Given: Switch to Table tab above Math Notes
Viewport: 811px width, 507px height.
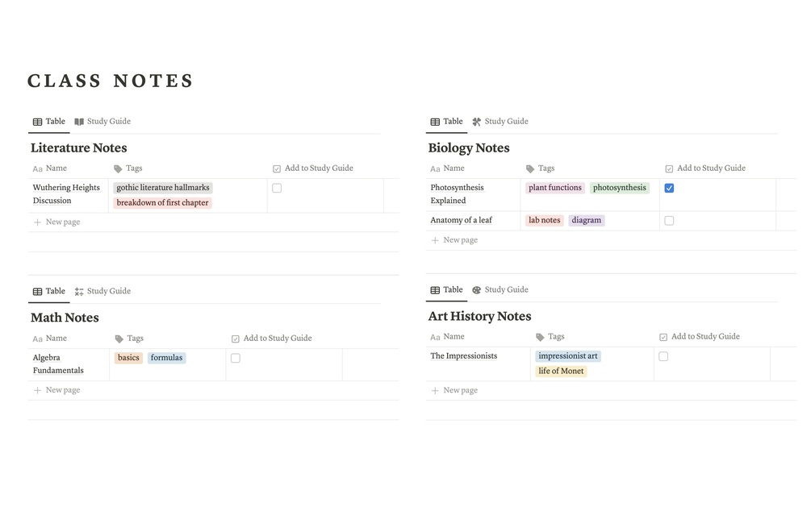Looking at the screenshot, I should pyautogui.click(x=49, y=292).
